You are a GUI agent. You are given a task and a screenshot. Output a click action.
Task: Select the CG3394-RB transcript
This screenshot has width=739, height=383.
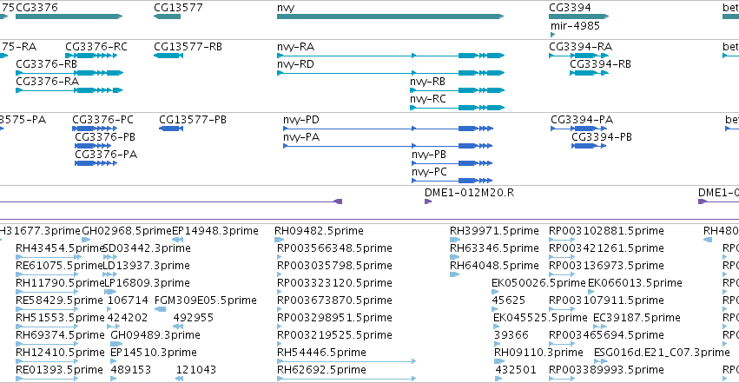[589, 73]
